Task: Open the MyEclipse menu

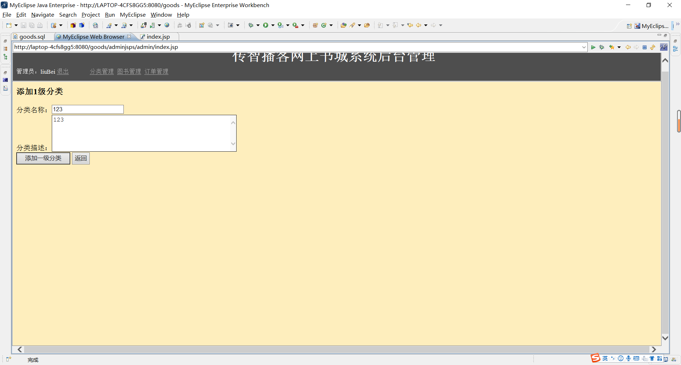Action: (x=133, y=15)
